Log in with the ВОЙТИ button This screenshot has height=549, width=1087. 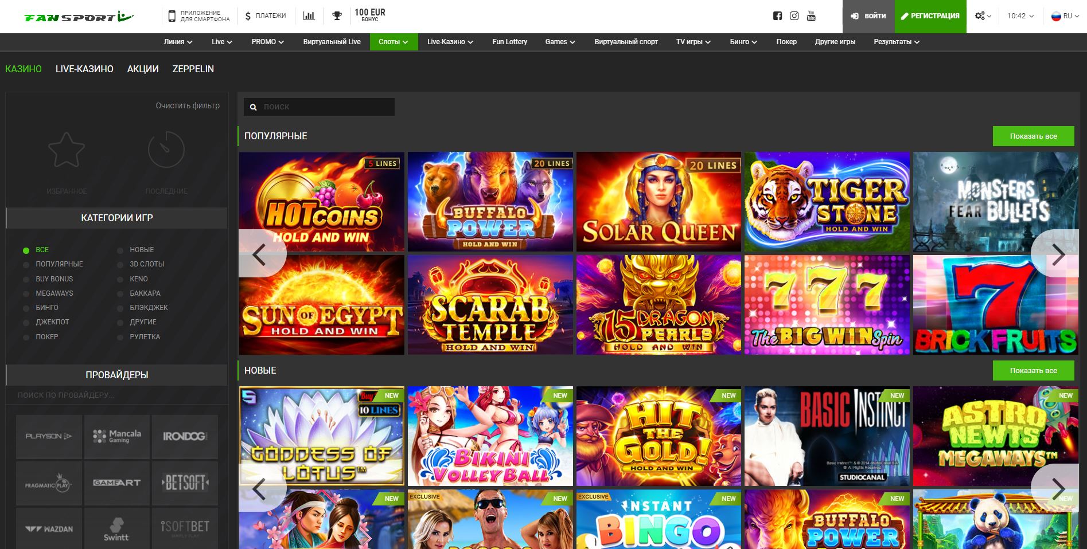868,16
